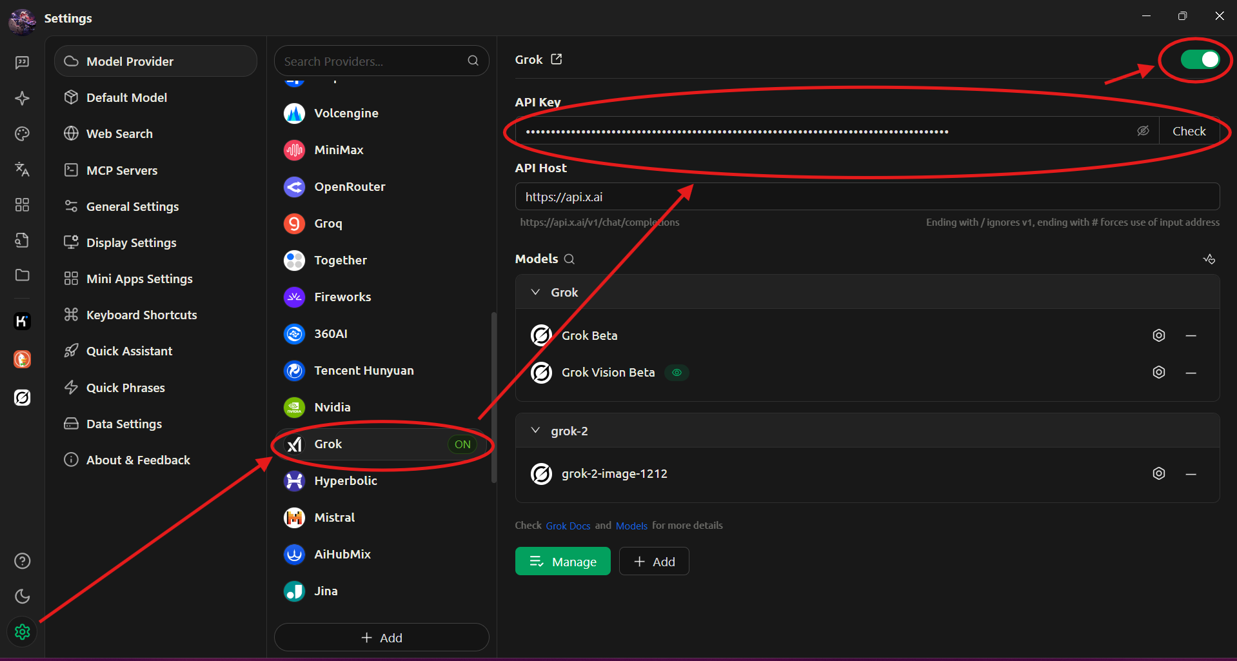Select Tencent Hunyuan provider
Image resolution: width=1237 pixels, height=661 pixels.
coord(381,370)
